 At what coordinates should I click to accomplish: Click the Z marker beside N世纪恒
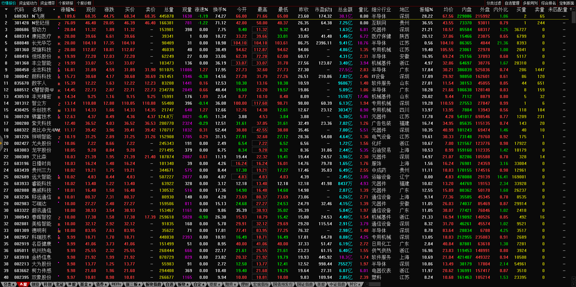point(59,23)
